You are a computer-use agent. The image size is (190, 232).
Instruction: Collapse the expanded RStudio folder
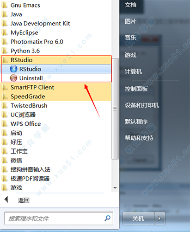[56, 60]
